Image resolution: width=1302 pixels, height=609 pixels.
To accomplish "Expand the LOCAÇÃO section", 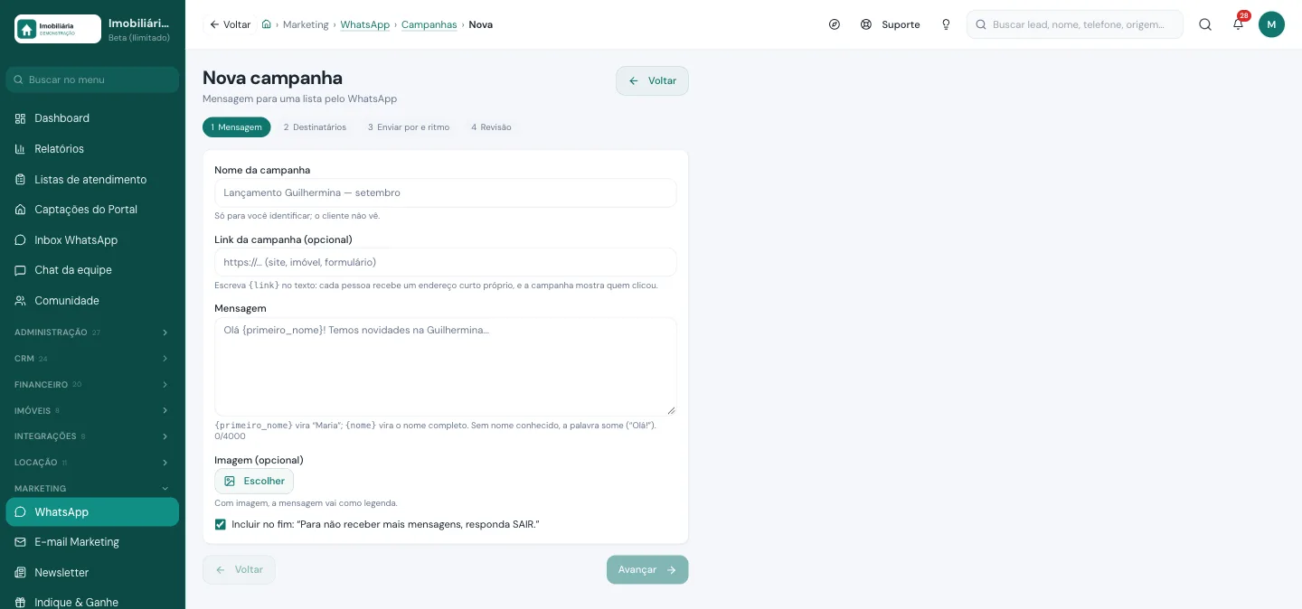I will click(x=92, y=463).
